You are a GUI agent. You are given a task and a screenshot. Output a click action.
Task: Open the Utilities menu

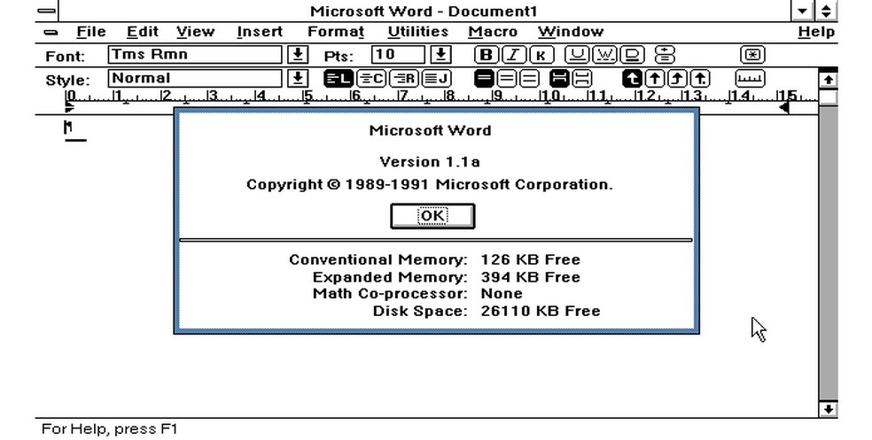[x=417, y=32]
